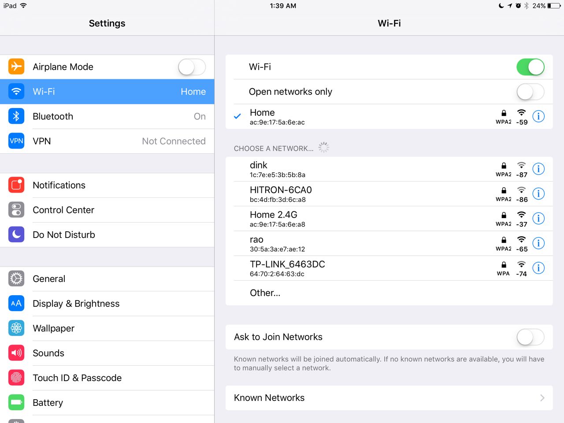Tap the Touch ID fingerprint icon
Screen dimensions: 564x423
tap(16, 378)
